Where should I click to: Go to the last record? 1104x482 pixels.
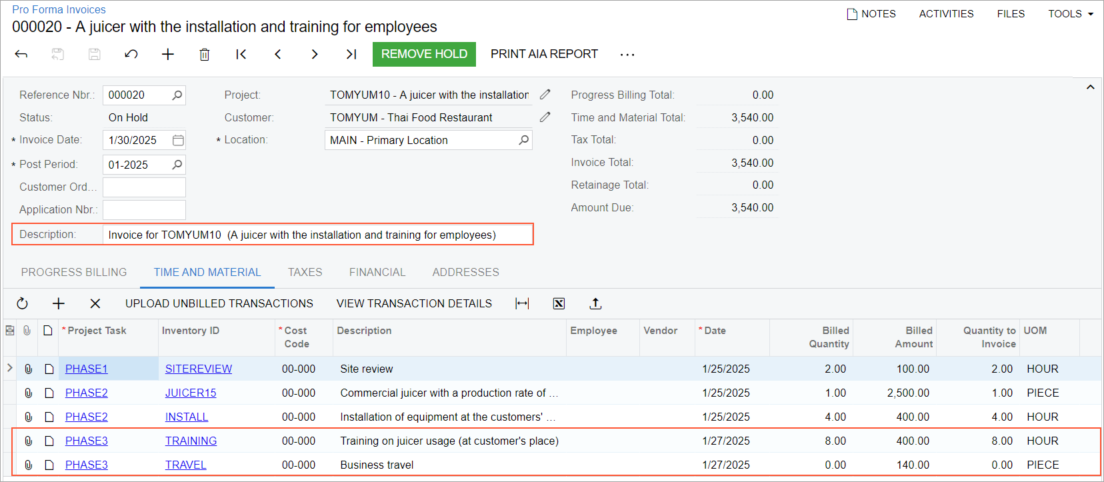(x=351, y=54)
